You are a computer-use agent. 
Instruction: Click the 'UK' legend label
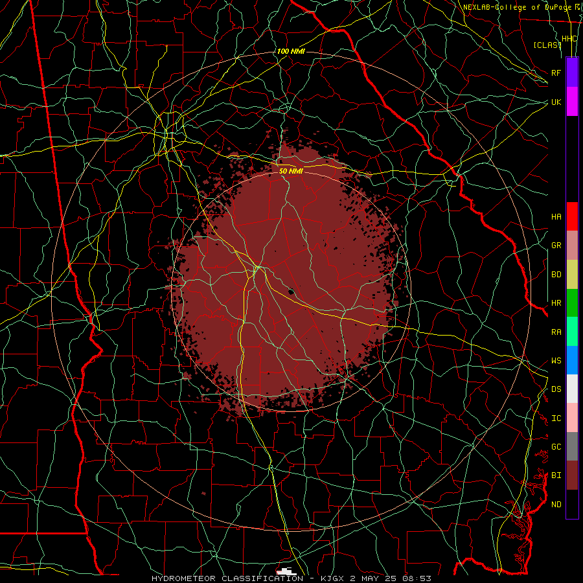pos(556,102)
